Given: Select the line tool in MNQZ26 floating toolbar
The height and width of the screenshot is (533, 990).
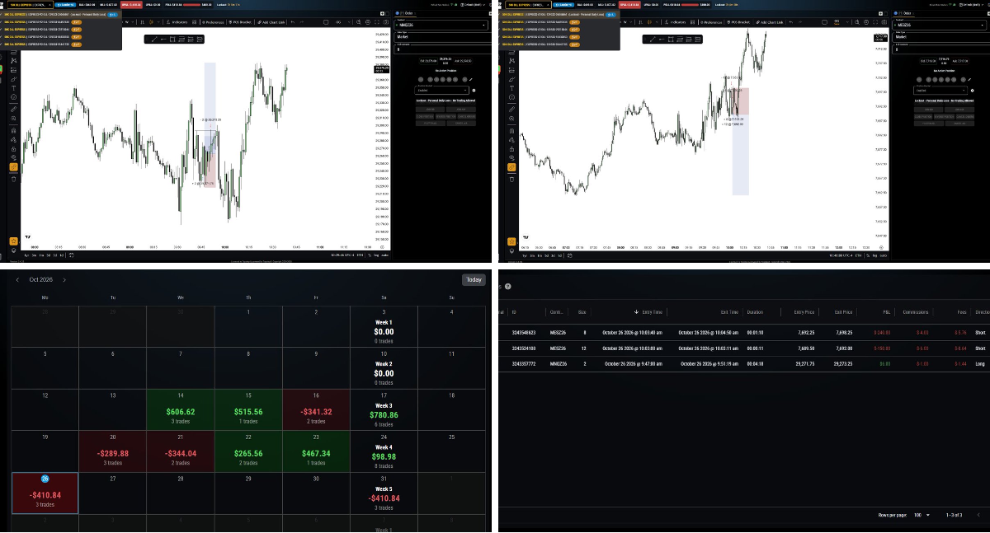Looking at the screenshot, I should point(153,39).
